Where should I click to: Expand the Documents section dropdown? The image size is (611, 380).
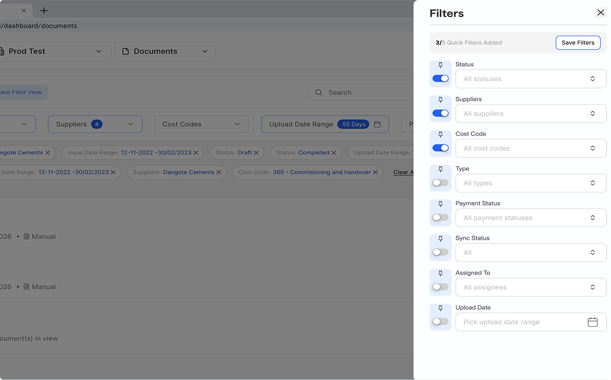pos(165,51)
